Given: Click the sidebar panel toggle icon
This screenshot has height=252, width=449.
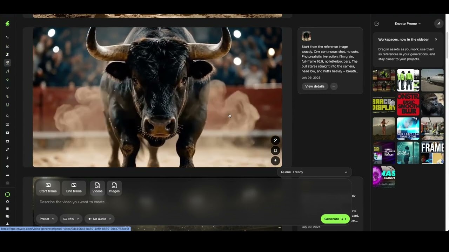Looking at the screenshot, I should [x=376, y=23].
